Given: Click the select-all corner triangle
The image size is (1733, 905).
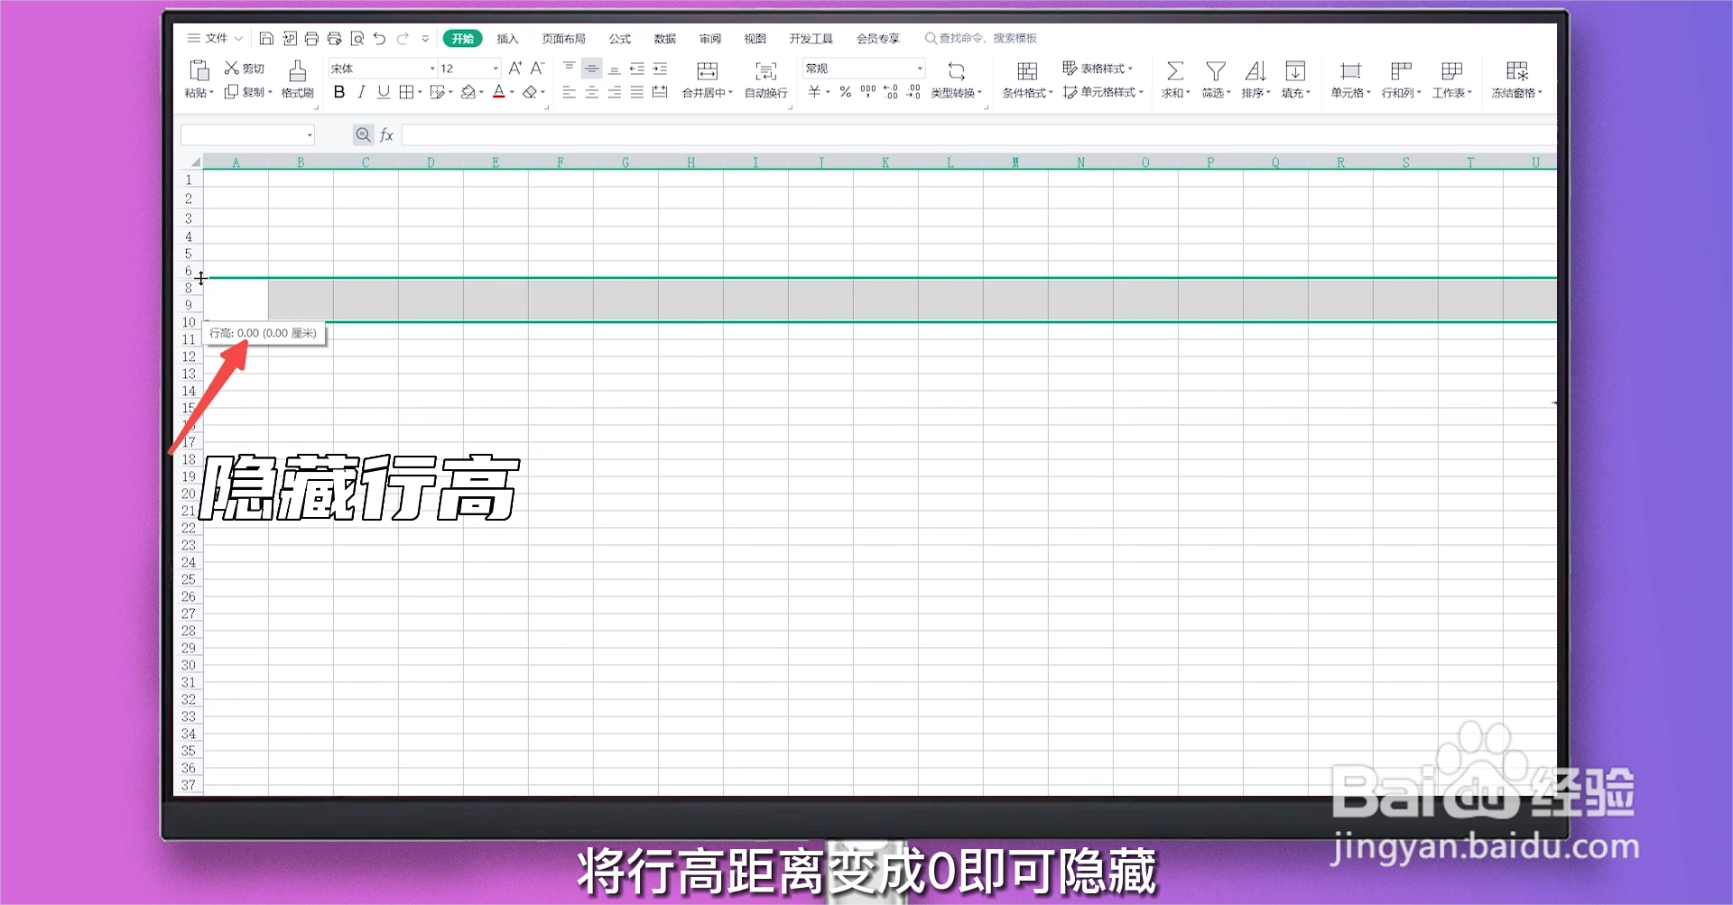Looking at the screenshot, I should [x=194, y=162].
